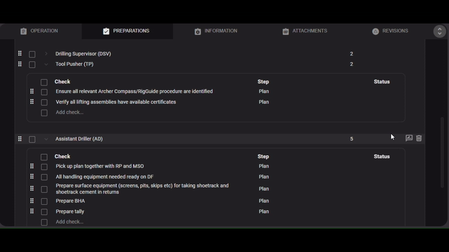Click the comment icon on Assistant Driller row
This screenshot has width=449, height=252.
click(x=409, y=138)
